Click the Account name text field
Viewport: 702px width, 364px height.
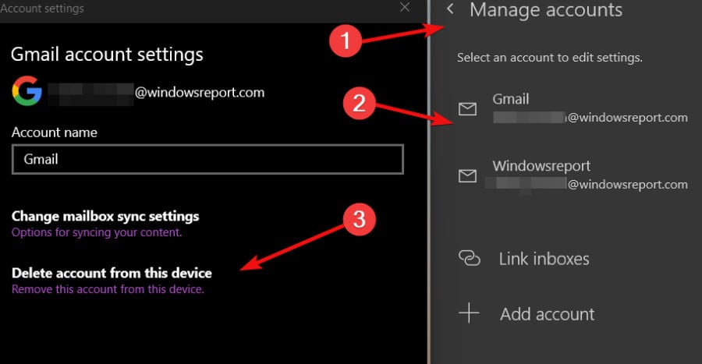[x=207, y=159]
